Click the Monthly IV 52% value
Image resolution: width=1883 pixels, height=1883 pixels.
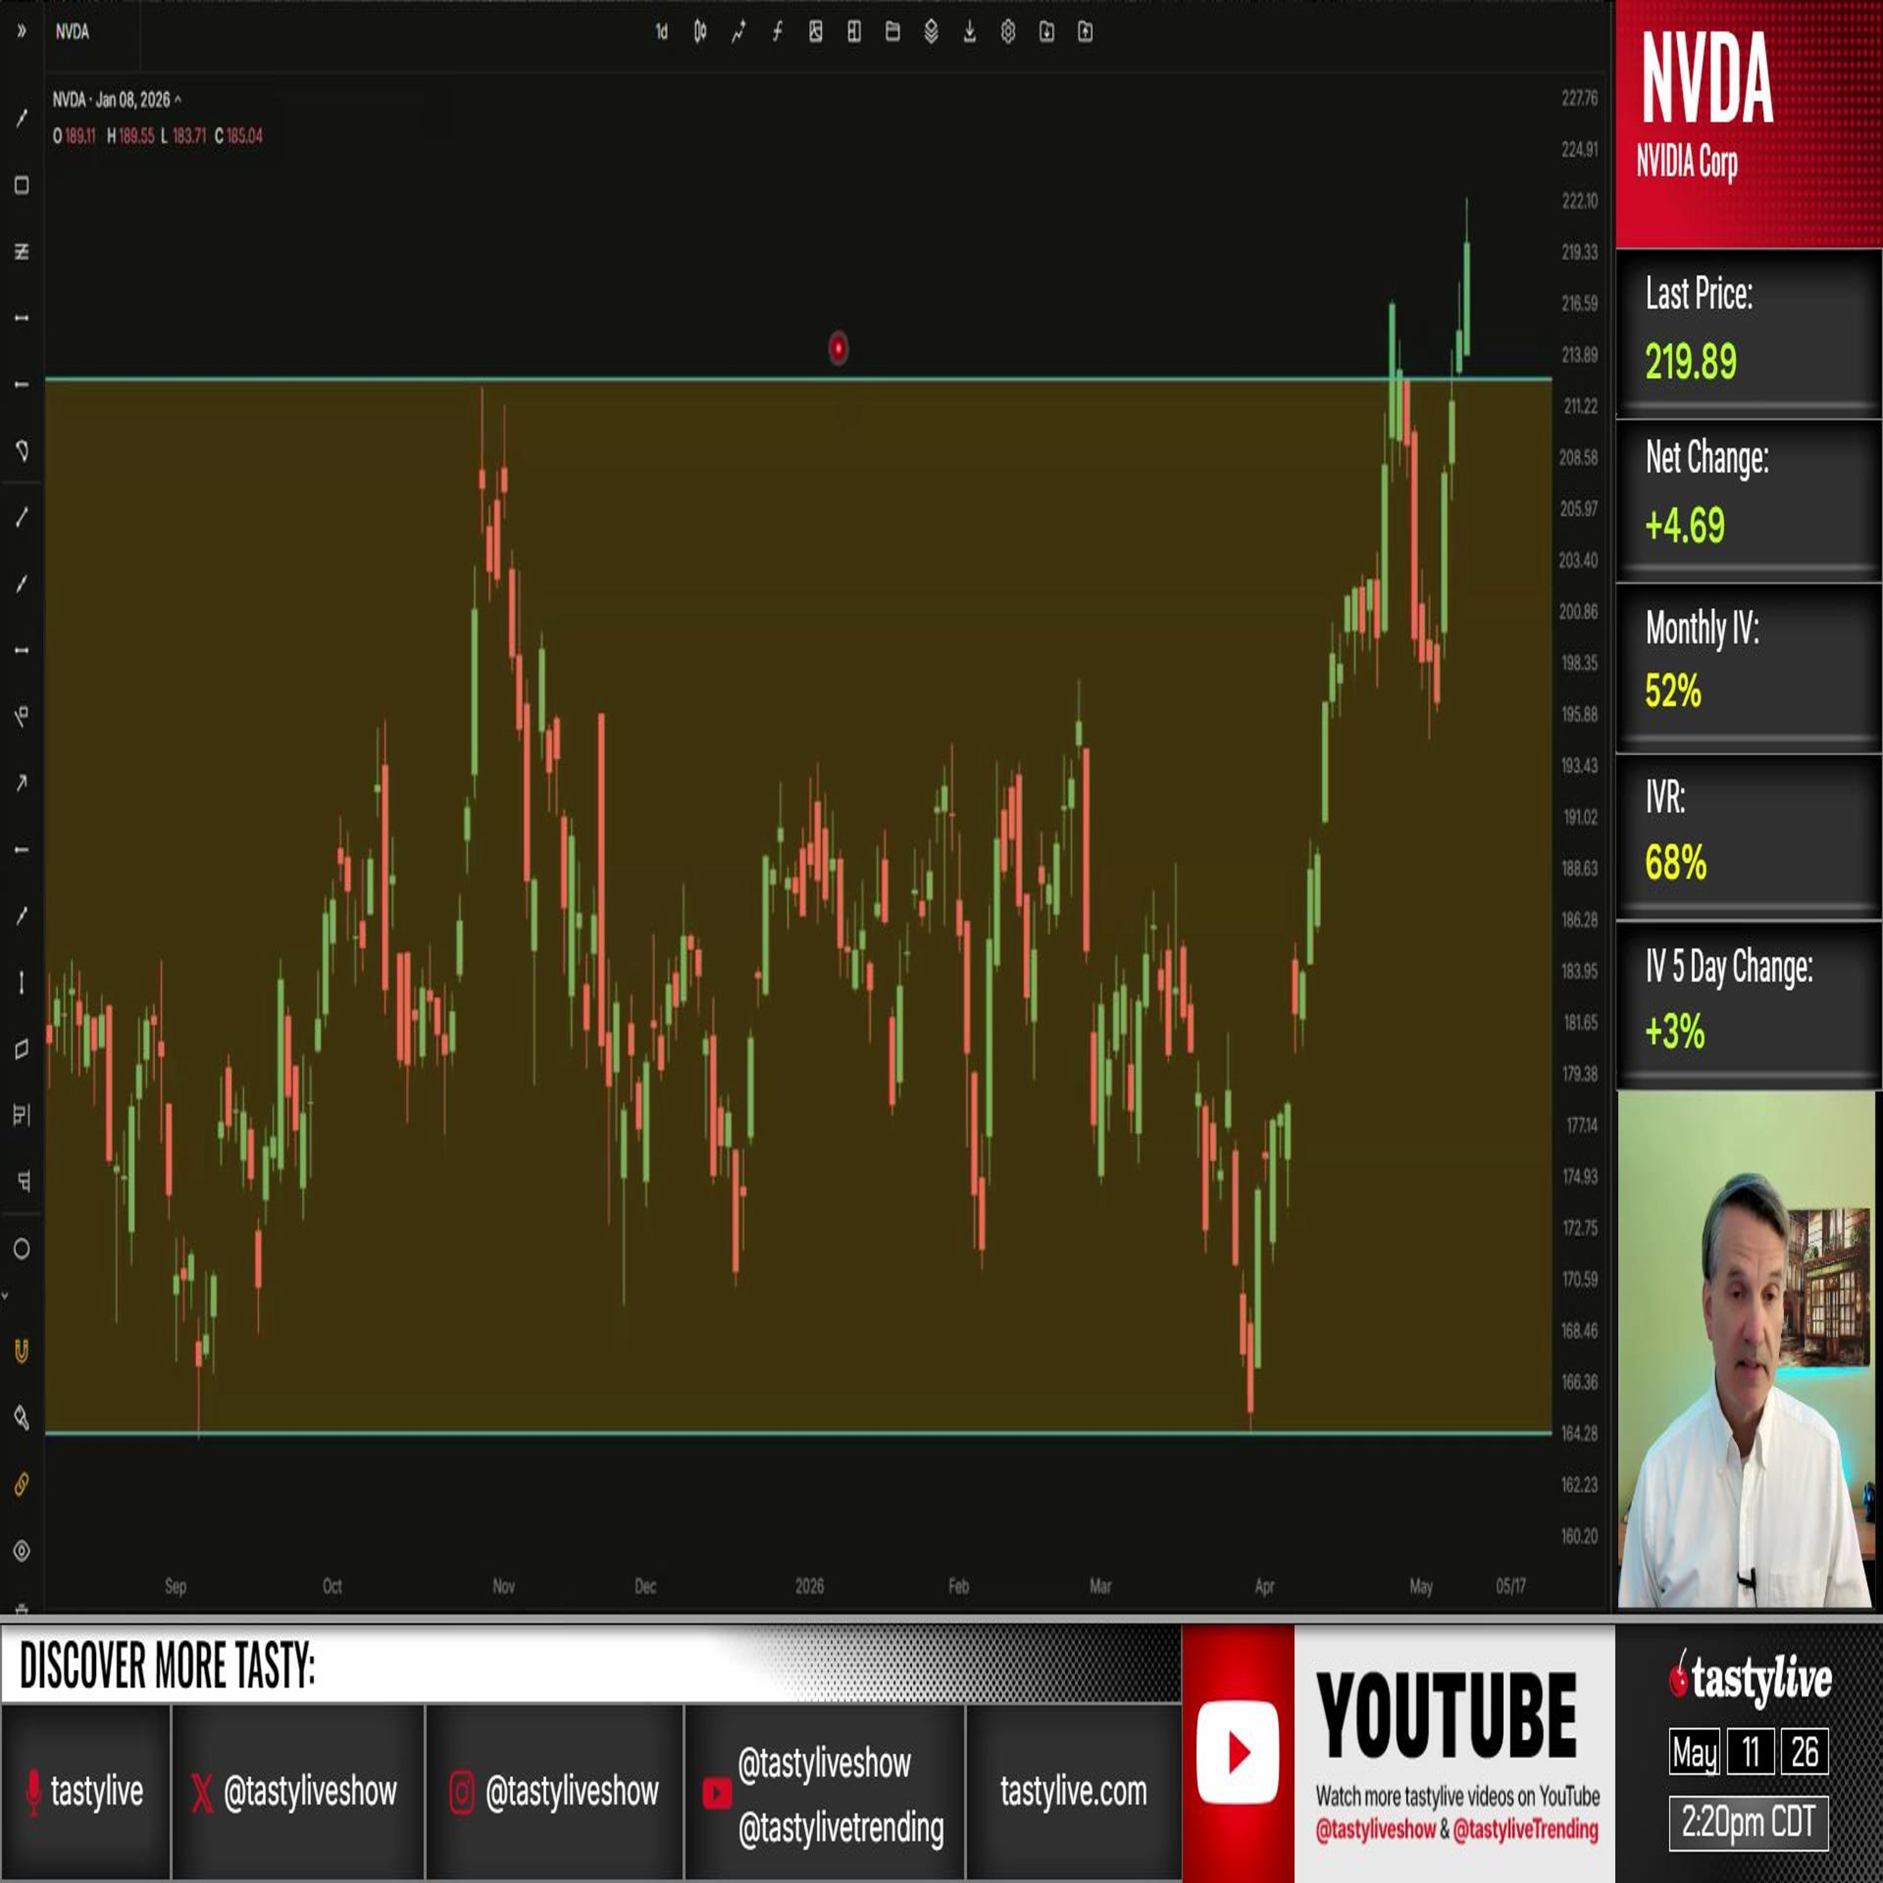[1673, 691]
